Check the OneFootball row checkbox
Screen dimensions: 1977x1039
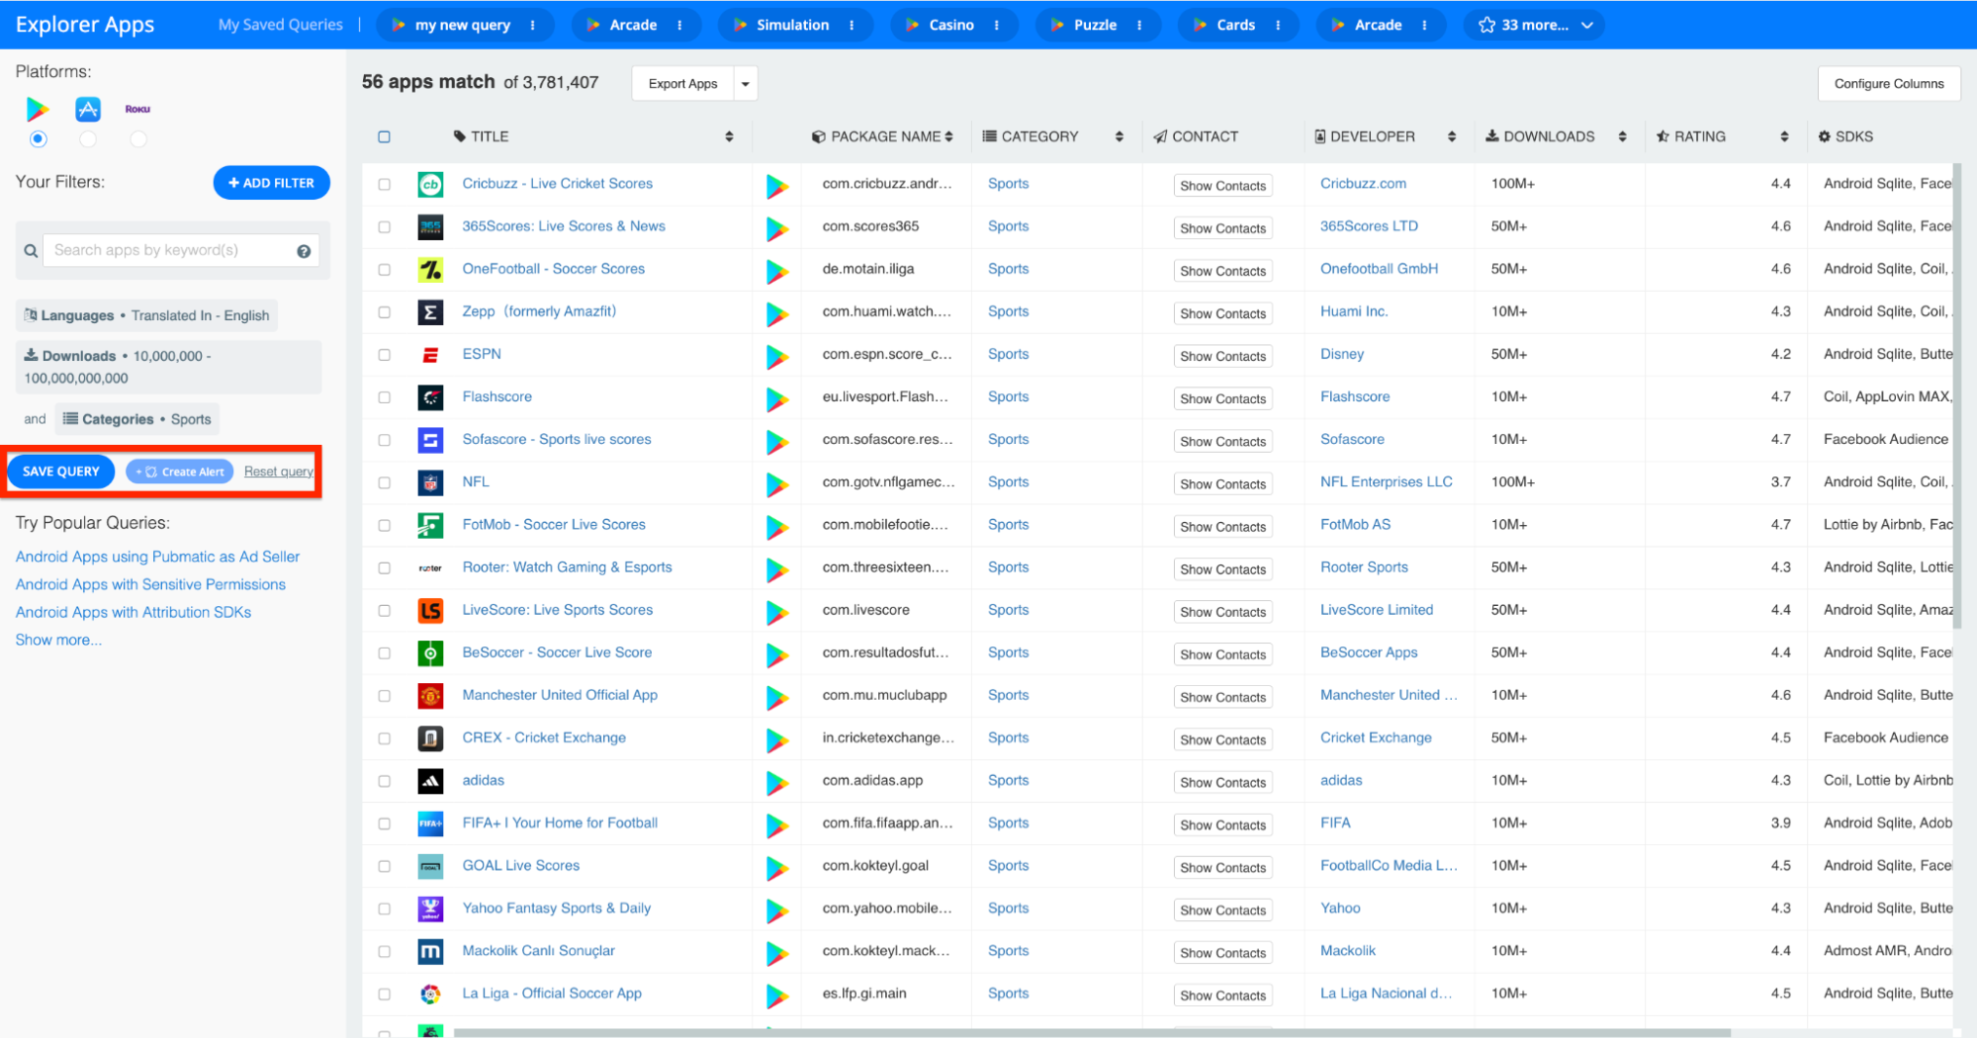pyautogui.click(x=384, y=269)
